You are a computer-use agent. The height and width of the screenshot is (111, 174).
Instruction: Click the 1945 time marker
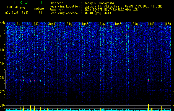(85, 24)
